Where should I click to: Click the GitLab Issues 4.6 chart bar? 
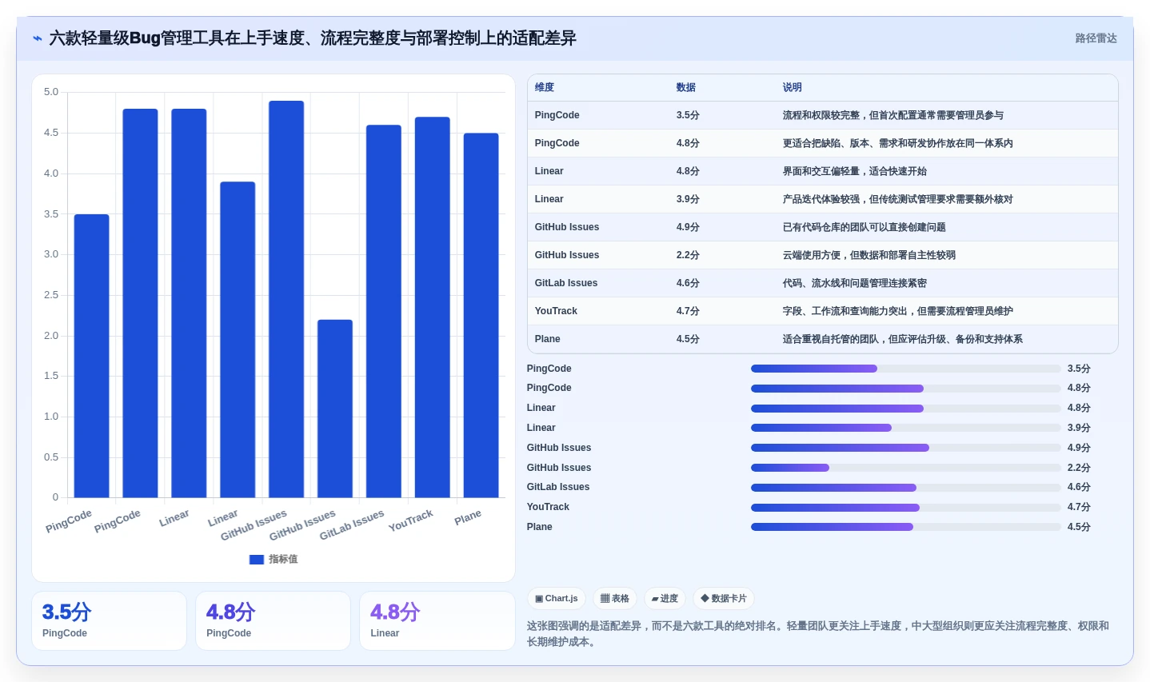coord(384,311)
